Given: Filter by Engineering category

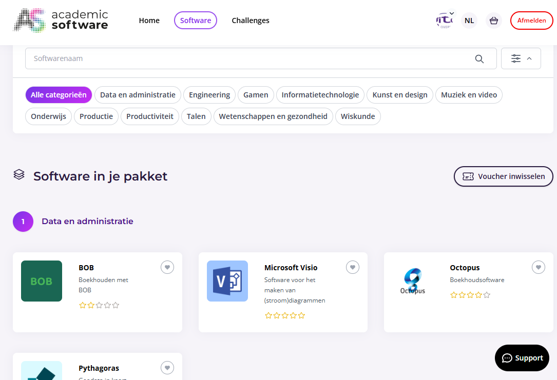Looking at the screenshot, I should click(209, 95).
